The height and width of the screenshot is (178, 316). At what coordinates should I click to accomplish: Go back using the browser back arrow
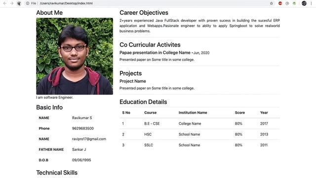point(5,3)
